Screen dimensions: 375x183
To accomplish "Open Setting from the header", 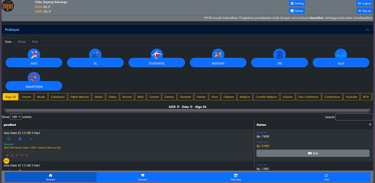I will tap(297, 3).
